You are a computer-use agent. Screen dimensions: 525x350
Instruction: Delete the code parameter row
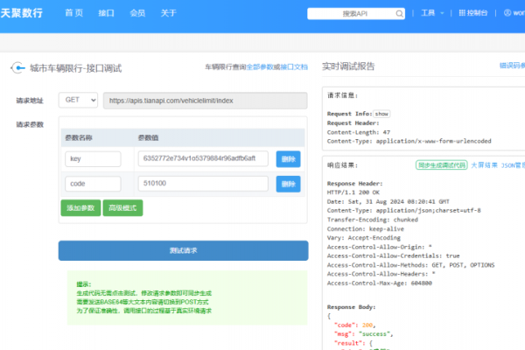coord(288,184)
